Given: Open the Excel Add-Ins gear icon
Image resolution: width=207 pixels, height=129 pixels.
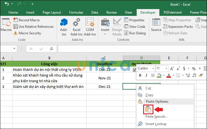Looking at the screenshot, I should point(76,23).
